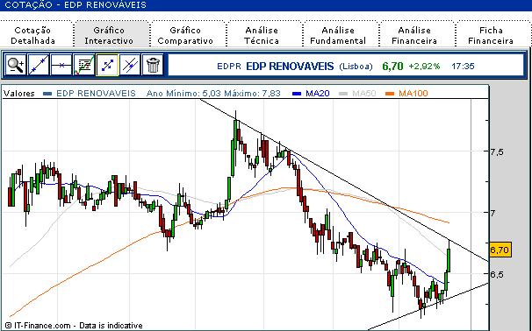The width and height of the screenshot is (532, 331).
Task: Select the zoom magnifier tool
Action: [16, 65]
